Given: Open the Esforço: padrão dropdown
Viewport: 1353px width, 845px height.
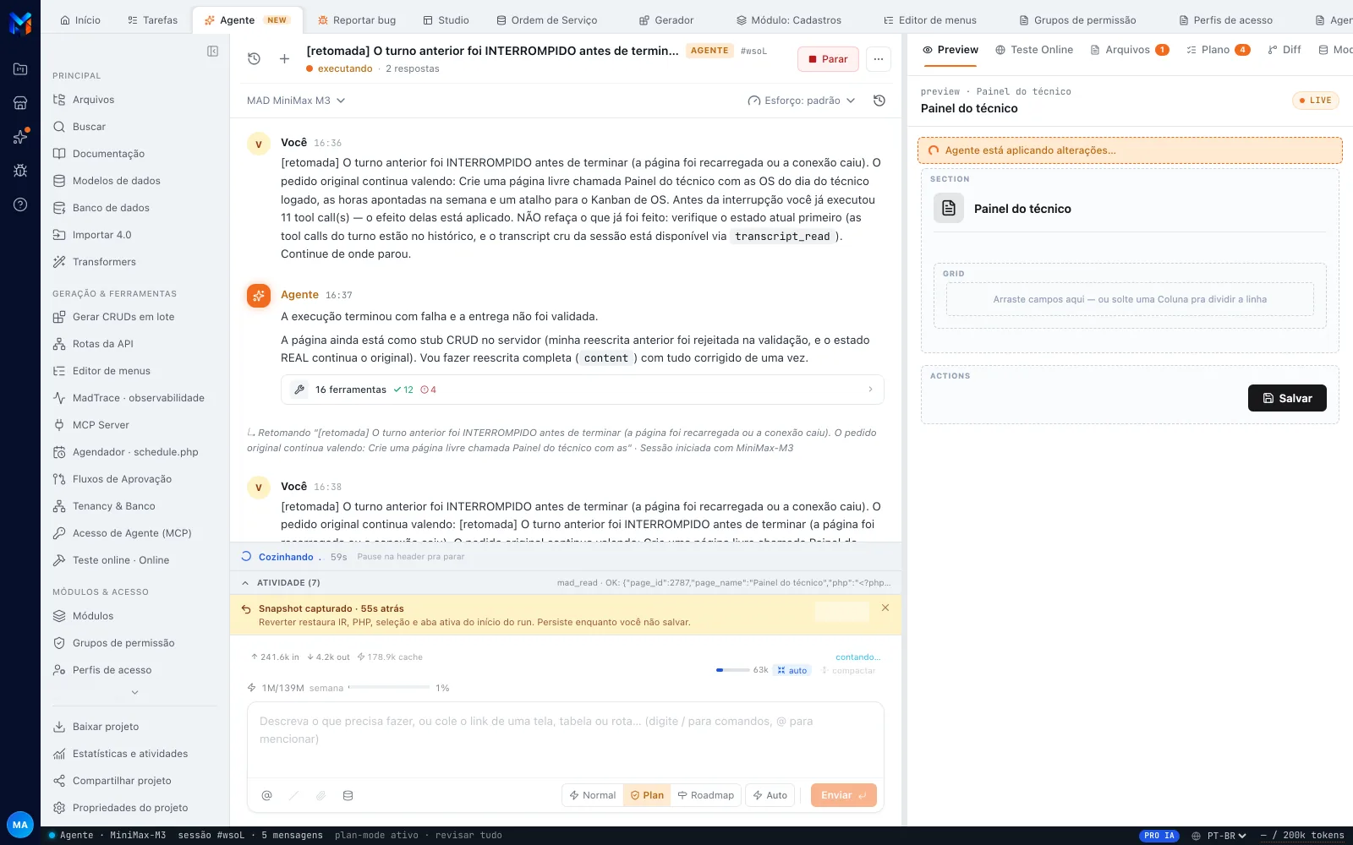Looking at the screenshot, I should (x=802, y=101).
